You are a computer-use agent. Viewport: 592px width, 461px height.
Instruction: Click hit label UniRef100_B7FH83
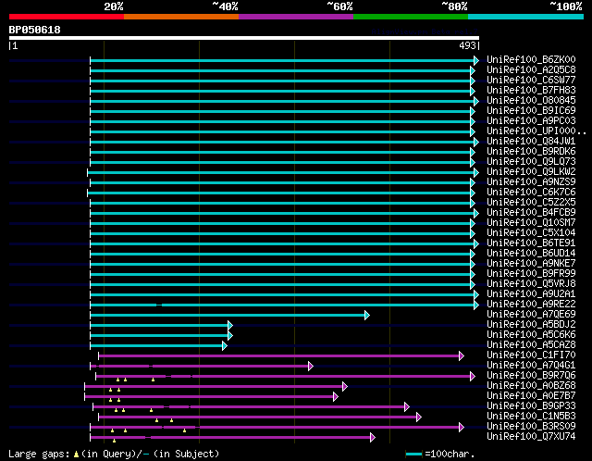click(x=531, y=91)
